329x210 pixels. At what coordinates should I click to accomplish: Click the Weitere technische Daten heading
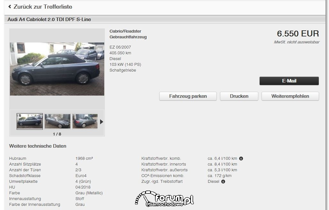coord(38,146)
